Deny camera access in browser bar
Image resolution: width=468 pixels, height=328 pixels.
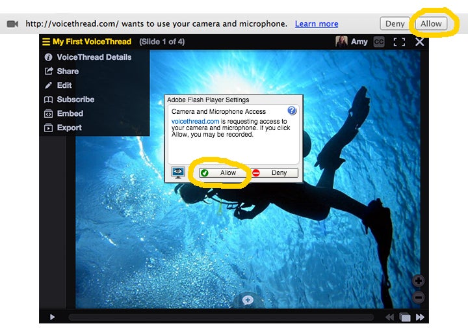pyautogui.click(x=395, y=23)
